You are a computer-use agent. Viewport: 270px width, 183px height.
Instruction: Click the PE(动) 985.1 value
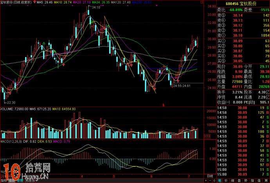click(265, 102)
